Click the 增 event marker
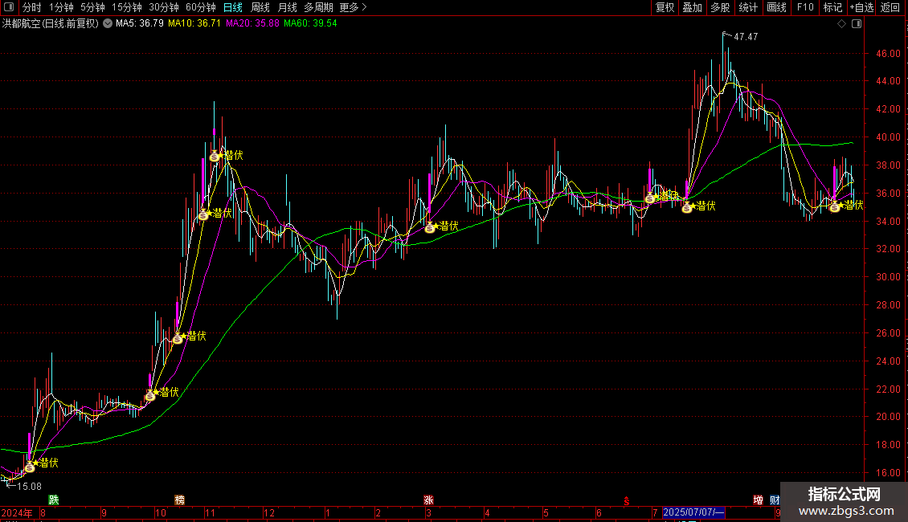The image size is (908, 522). (758, 500)
